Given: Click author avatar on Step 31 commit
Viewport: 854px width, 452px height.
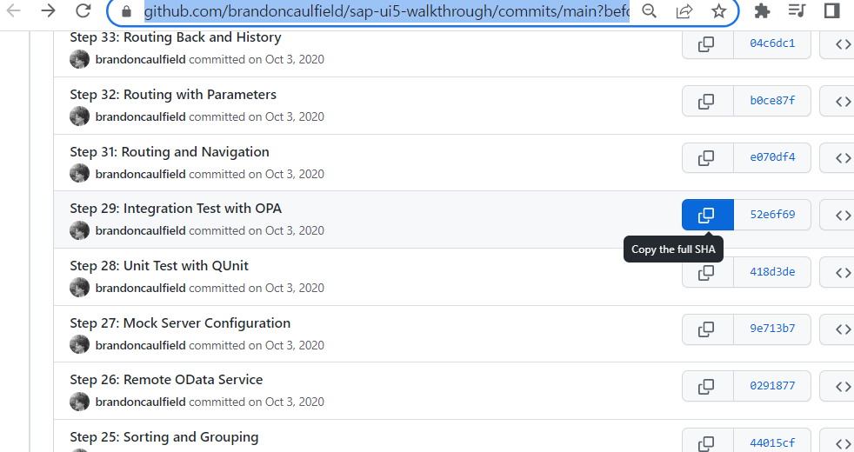Looking at the screenshot, I should [x=79, y=173].
